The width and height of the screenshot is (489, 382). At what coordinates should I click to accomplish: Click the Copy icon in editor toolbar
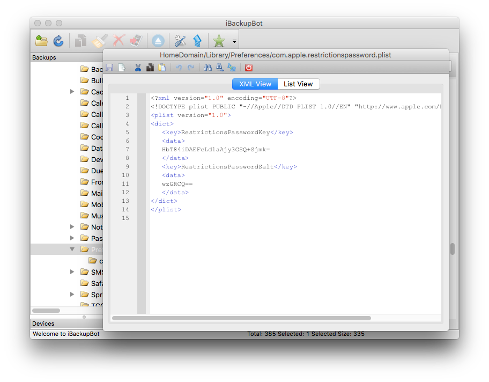[150, 68]
